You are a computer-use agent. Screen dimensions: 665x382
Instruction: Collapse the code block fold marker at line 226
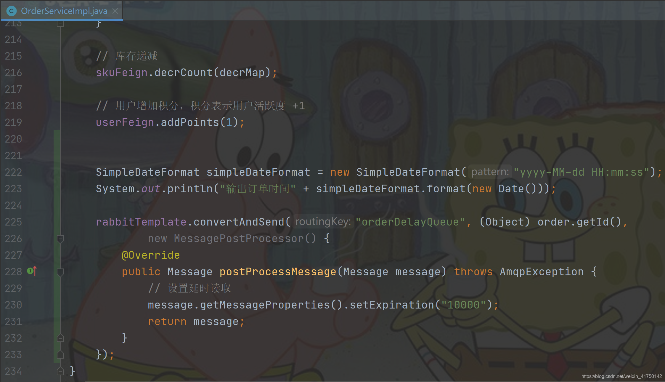click(x=60, y=239)
